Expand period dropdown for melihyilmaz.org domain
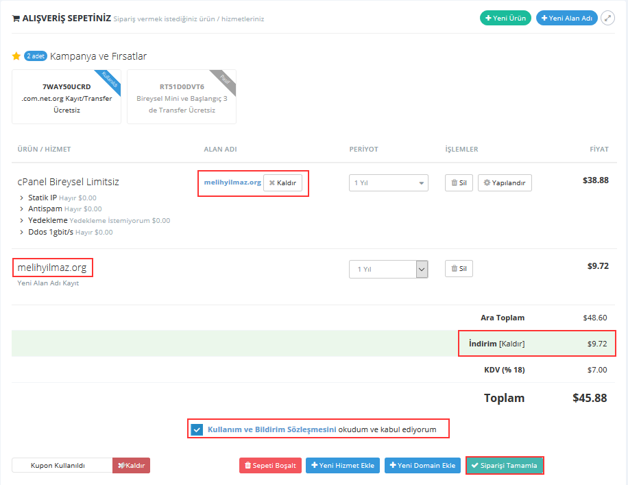The width and height of the screenshot is (628, 485). coord(388,270)
